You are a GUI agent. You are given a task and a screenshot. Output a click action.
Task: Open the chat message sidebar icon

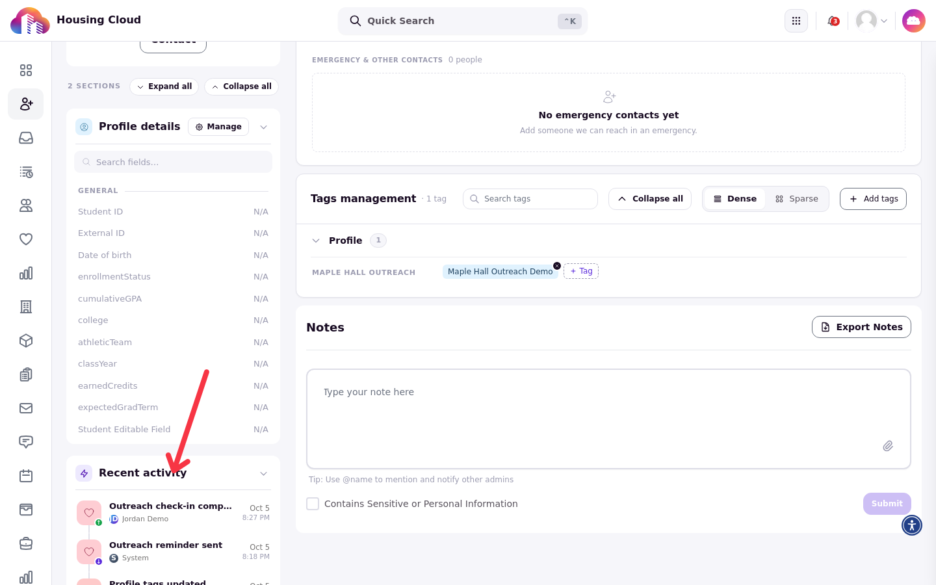click(x=26, y=442)
